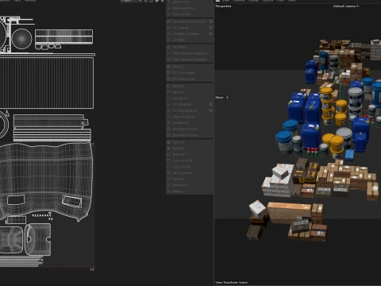Click Cycle UV CW icon

169,167
